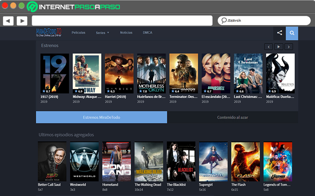Click the Last Christmas: title link
Screen dimensions: 315x196
click(x=248, y=96)
